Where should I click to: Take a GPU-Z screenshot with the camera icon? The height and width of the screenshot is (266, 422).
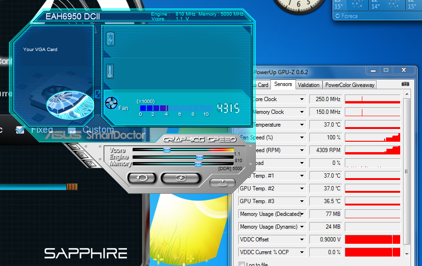coord(405,84)
